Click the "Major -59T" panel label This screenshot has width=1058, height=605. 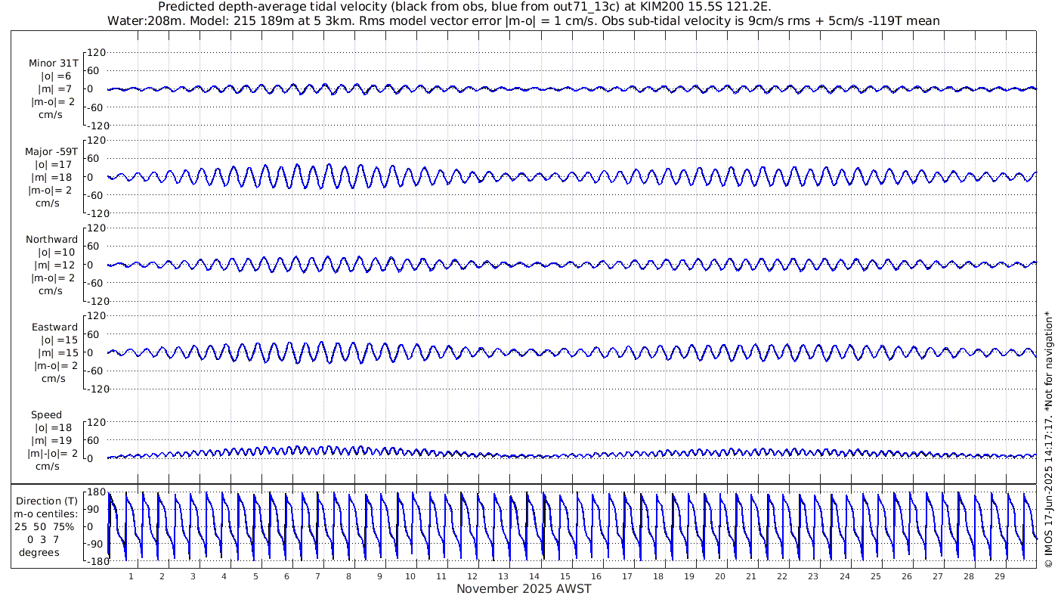(x=51, y=152)
